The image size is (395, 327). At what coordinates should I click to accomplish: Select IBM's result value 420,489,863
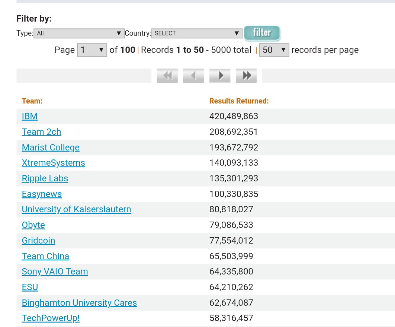[x=234, y=116]
